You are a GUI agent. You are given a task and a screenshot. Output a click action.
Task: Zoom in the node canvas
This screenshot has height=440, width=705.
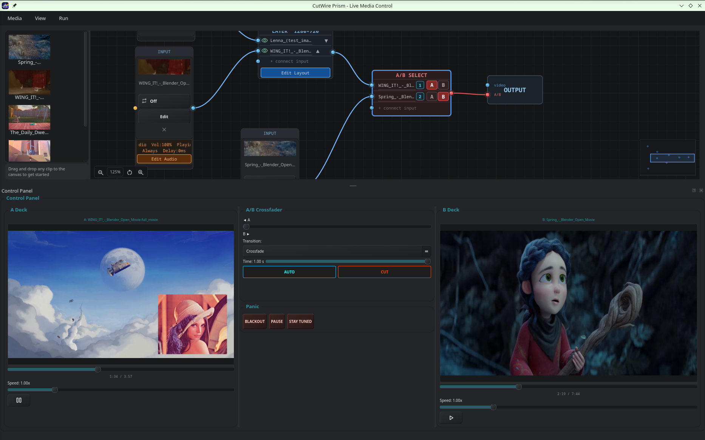coord(141,172)
